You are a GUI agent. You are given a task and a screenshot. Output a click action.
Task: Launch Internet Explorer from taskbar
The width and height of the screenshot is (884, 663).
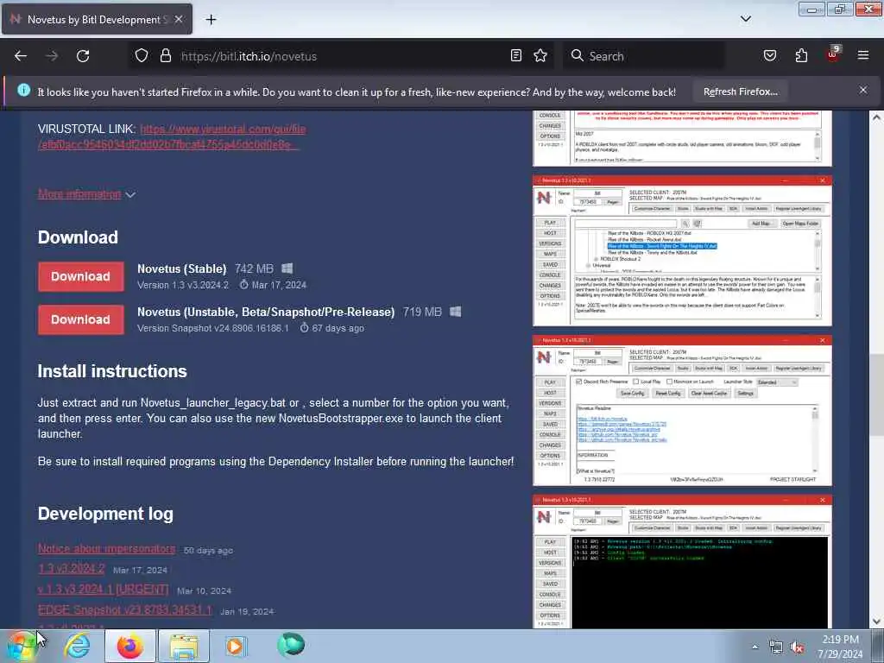coord(77,646)
